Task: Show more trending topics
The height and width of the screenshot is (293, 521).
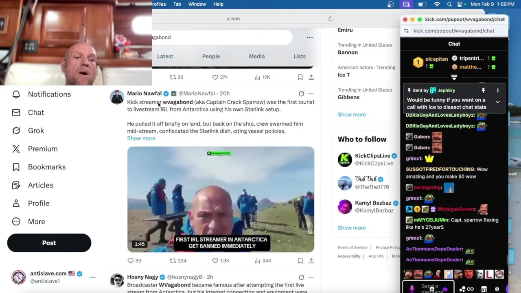Action: 351,115
